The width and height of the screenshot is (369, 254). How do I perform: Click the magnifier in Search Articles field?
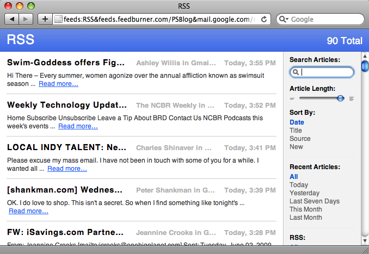296,72
